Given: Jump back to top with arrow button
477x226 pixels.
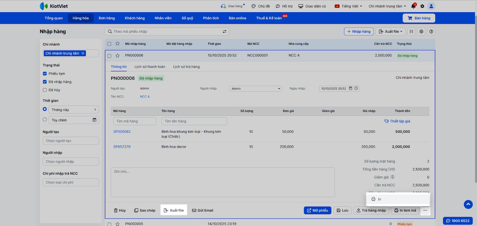Looking at the screenshot, I should [x=468, y=204].
